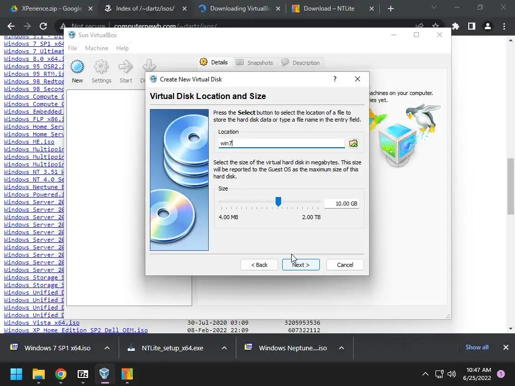Open the Help menu in VirtualBox
Viewport: 515px width, 386px height.
click(x=122, y=48)
